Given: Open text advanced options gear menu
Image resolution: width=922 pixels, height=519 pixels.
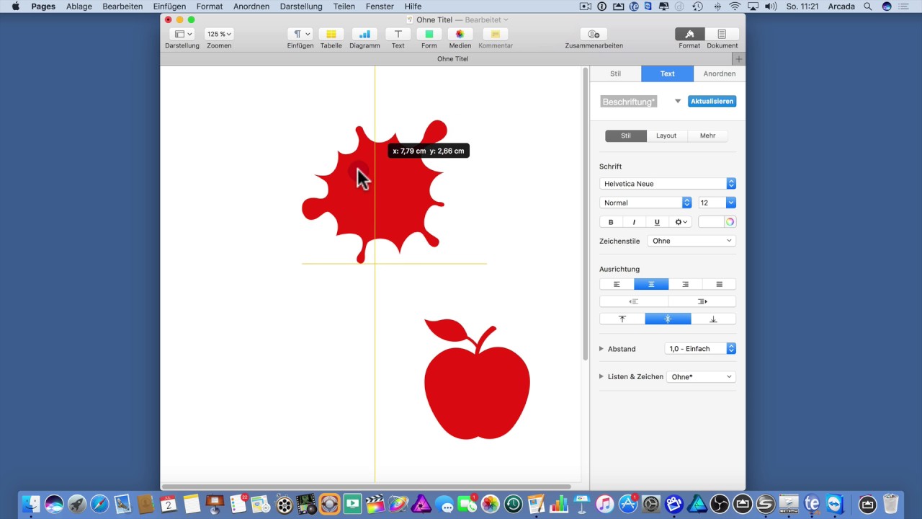Looking at the screenshot, I should point(681,222).
